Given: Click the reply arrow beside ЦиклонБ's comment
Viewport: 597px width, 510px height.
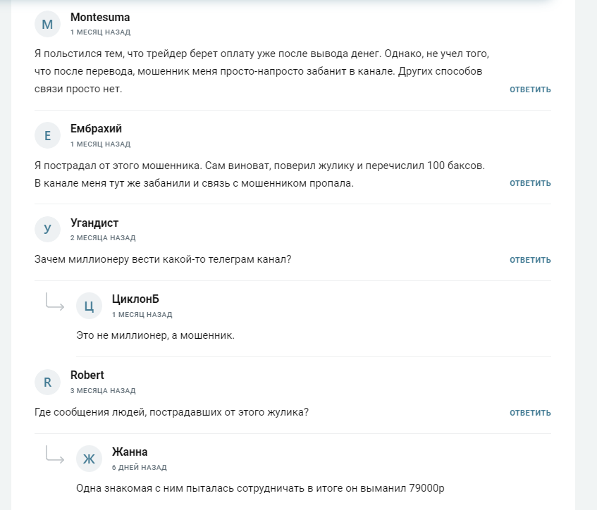Looking at the screenshot, I should [x=54, y=301].
